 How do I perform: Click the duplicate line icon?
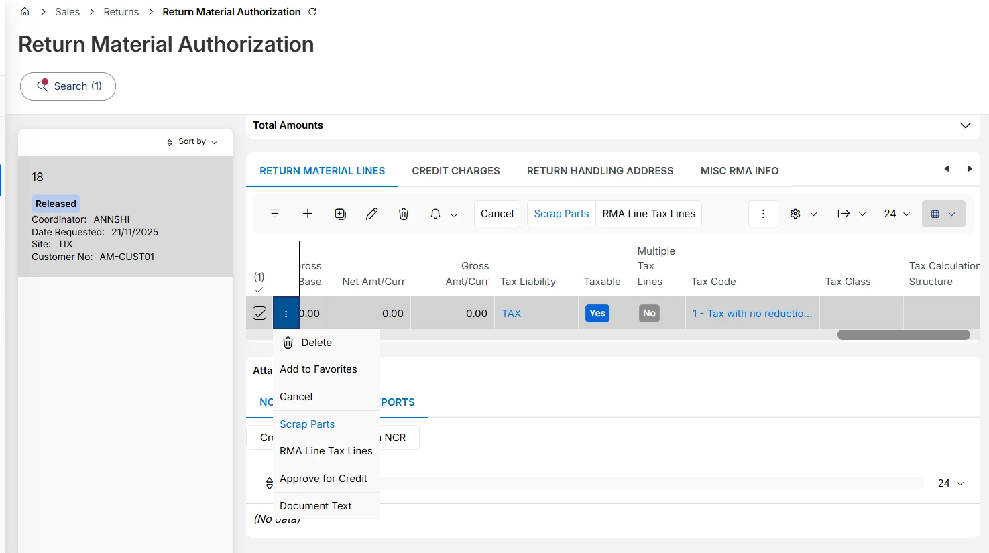click(341, 214)
